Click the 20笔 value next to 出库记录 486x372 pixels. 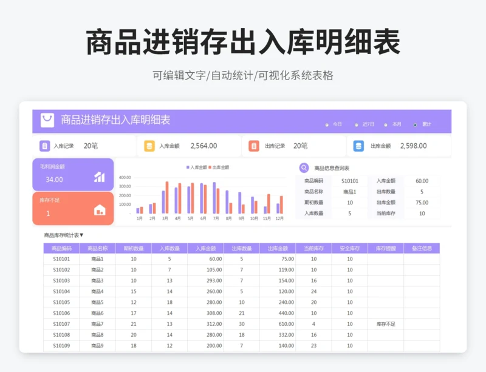pyautogui.click(x=301, y=146)
